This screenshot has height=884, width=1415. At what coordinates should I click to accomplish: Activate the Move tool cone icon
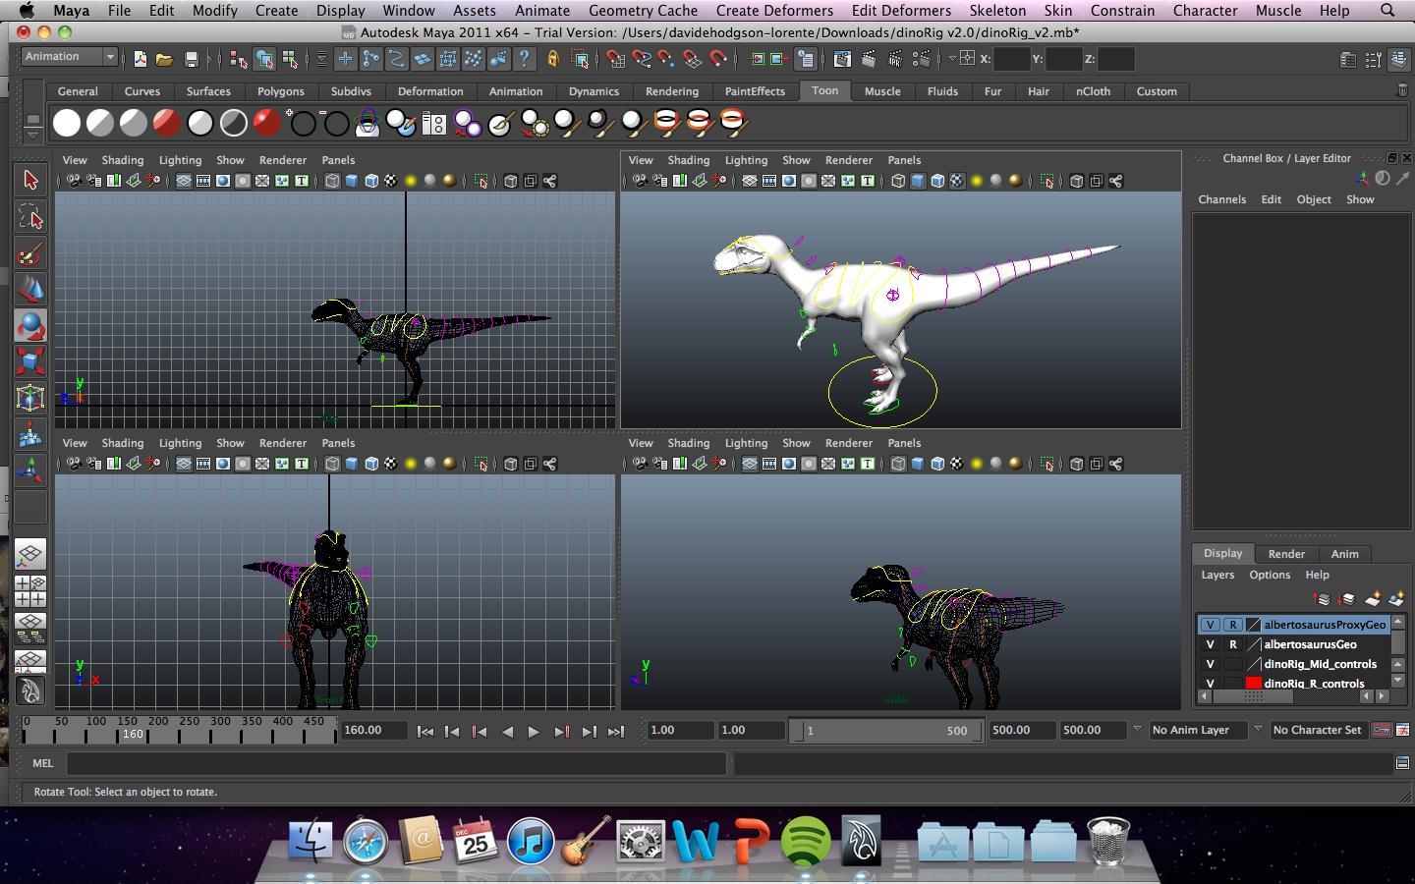coord(30,289)
